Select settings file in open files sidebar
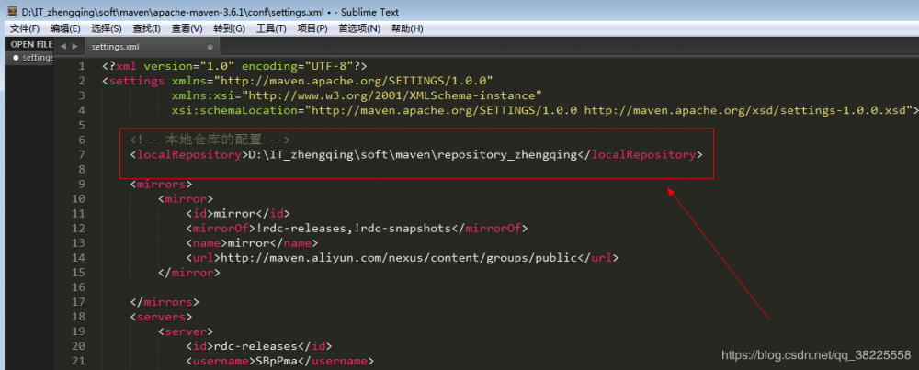This screenshot has width=919, height=370. [x=32, y=57]
